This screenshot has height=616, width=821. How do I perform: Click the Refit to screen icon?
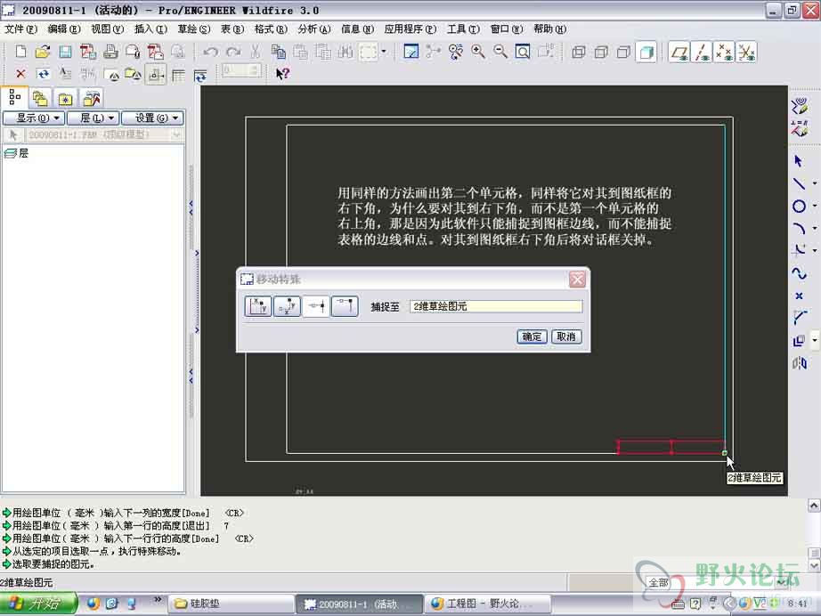point(523,52)
